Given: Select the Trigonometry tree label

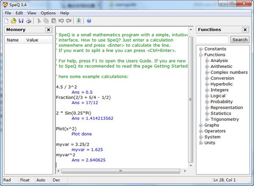Looking at the screenshot, I should [225, 119].
